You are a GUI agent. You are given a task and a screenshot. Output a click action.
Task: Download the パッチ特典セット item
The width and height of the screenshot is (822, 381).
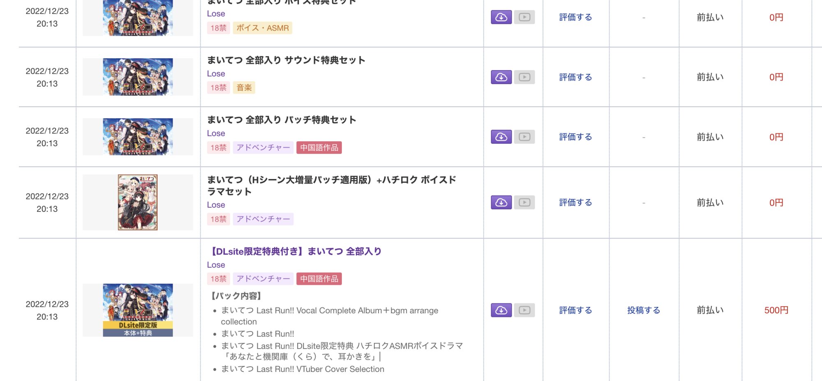coord(501,137)
